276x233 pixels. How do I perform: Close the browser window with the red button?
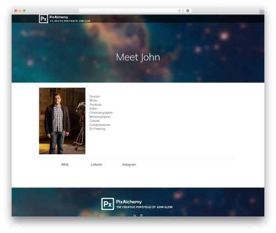[16, 10]
